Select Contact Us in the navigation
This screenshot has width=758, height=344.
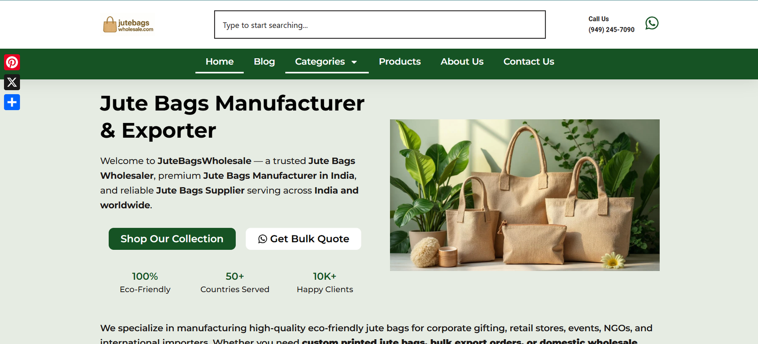[529, 62]
